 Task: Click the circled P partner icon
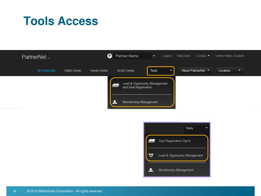click(110, 56)
